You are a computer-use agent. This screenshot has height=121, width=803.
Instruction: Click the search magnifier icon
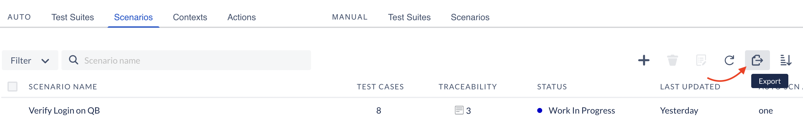(x=74, y=60)
